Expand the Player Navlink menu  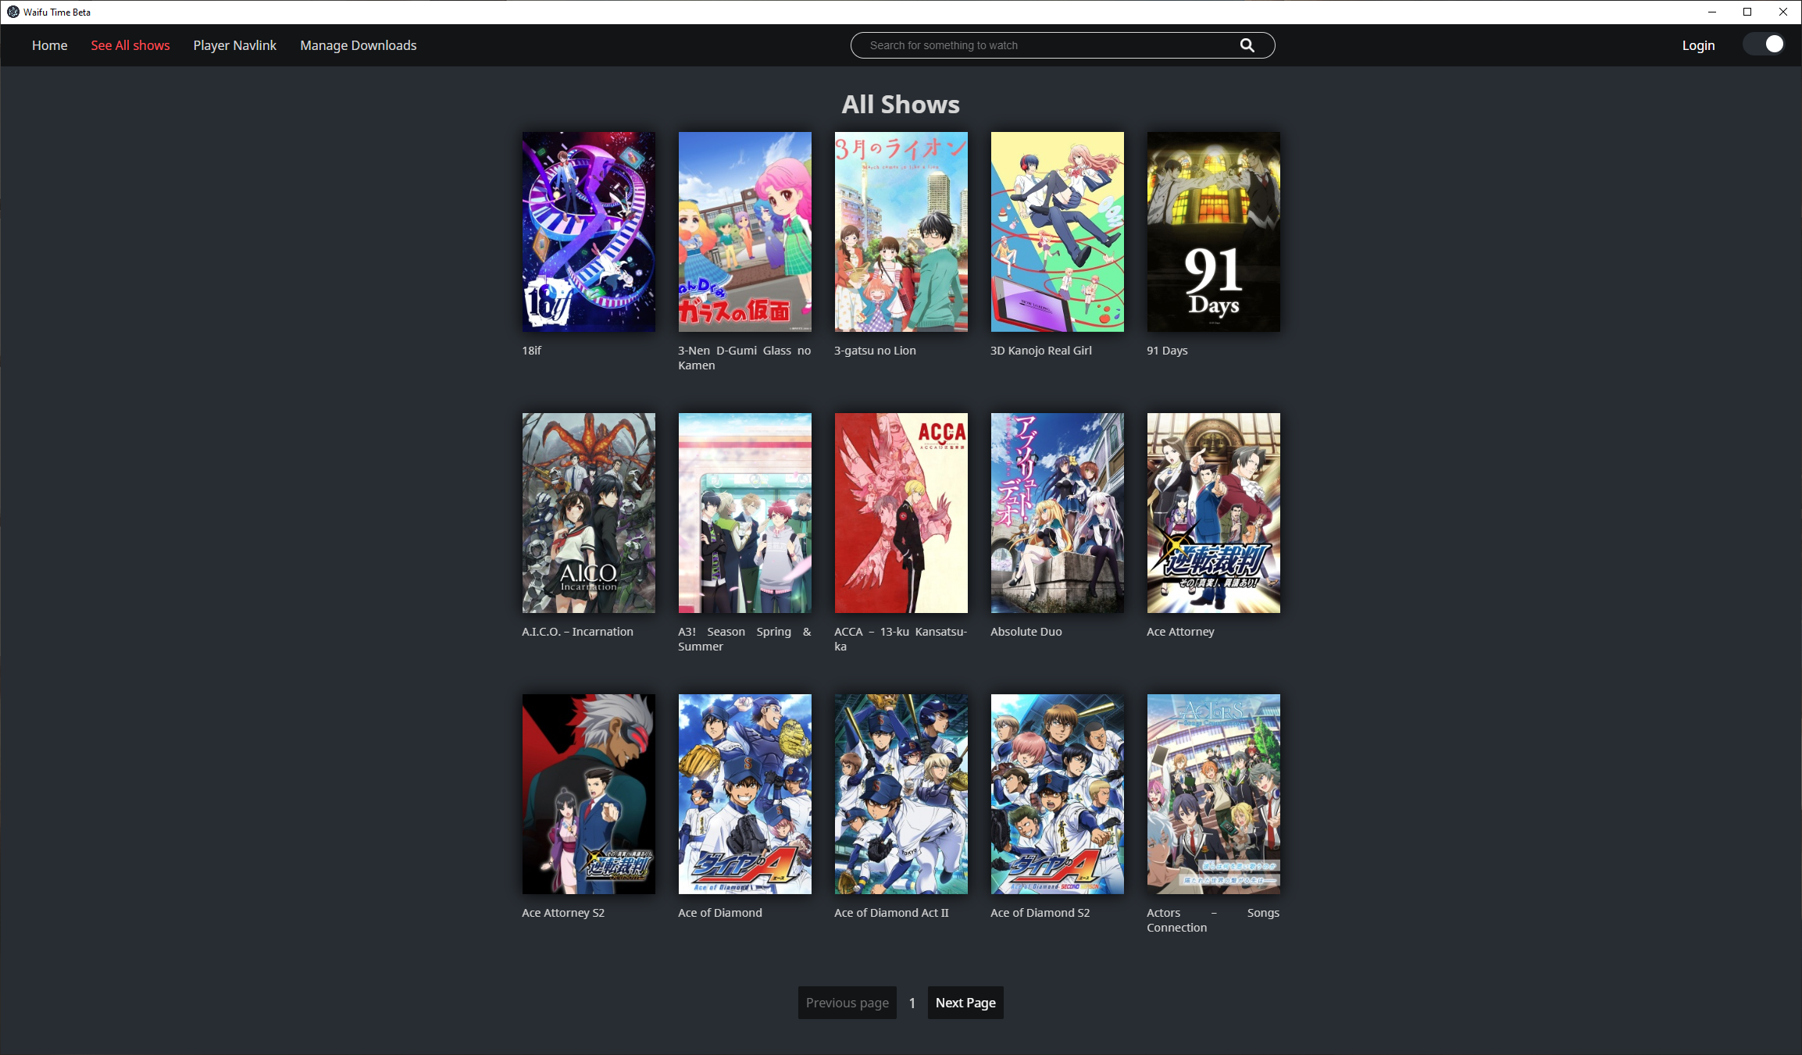(x=235, y=45)
